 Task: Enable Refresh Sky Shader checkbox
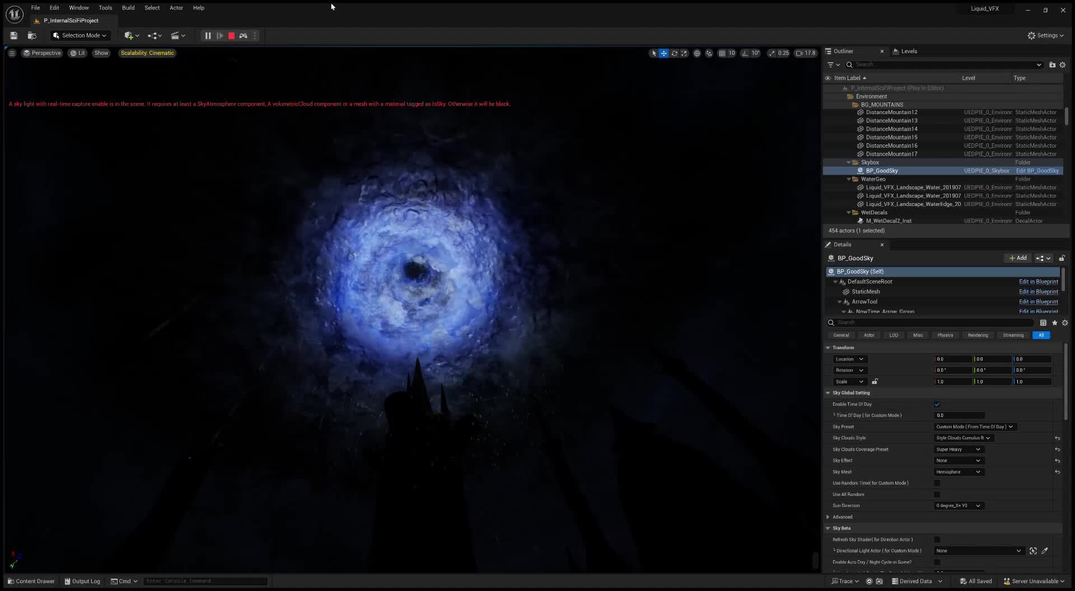pos(937,540)
